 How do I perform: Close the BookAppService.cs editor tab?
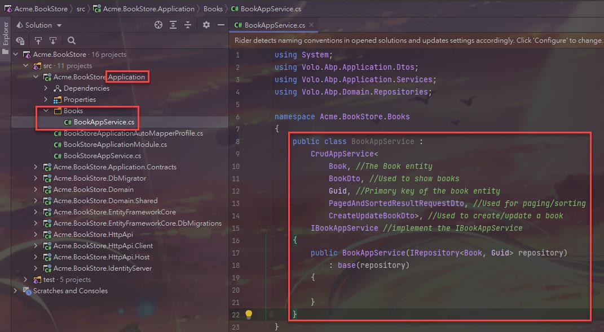click(x=311, y=25)
